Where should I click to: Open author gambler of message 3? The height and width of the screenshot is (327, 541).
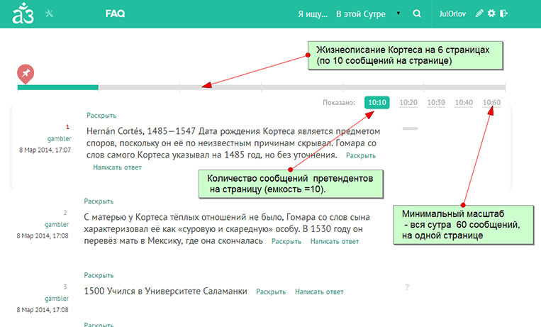pyautogui.click(x=57, y=299)
